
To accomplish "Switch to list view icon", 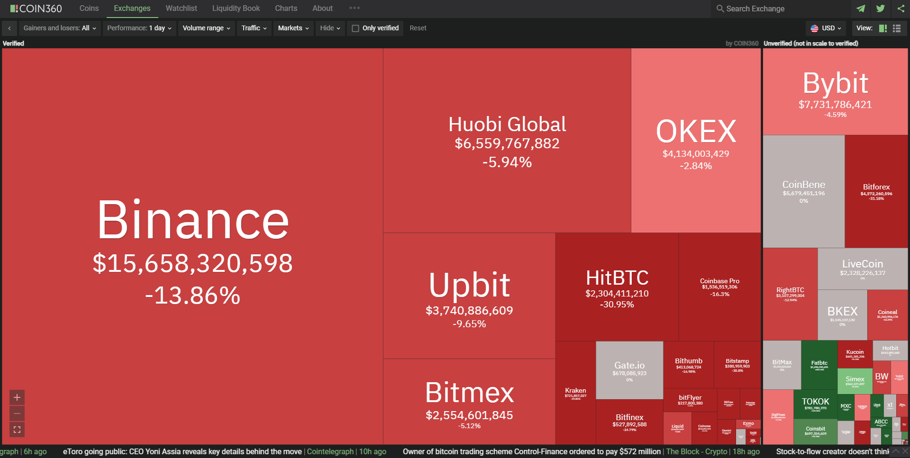I will (x=897, y=28).
